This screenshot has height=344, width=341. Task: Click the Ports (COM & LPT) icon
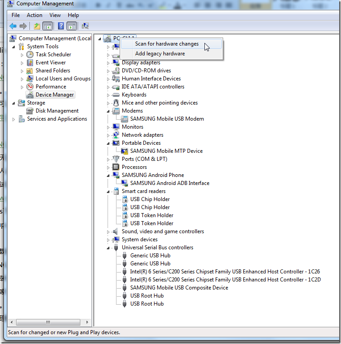pos(116,159)
